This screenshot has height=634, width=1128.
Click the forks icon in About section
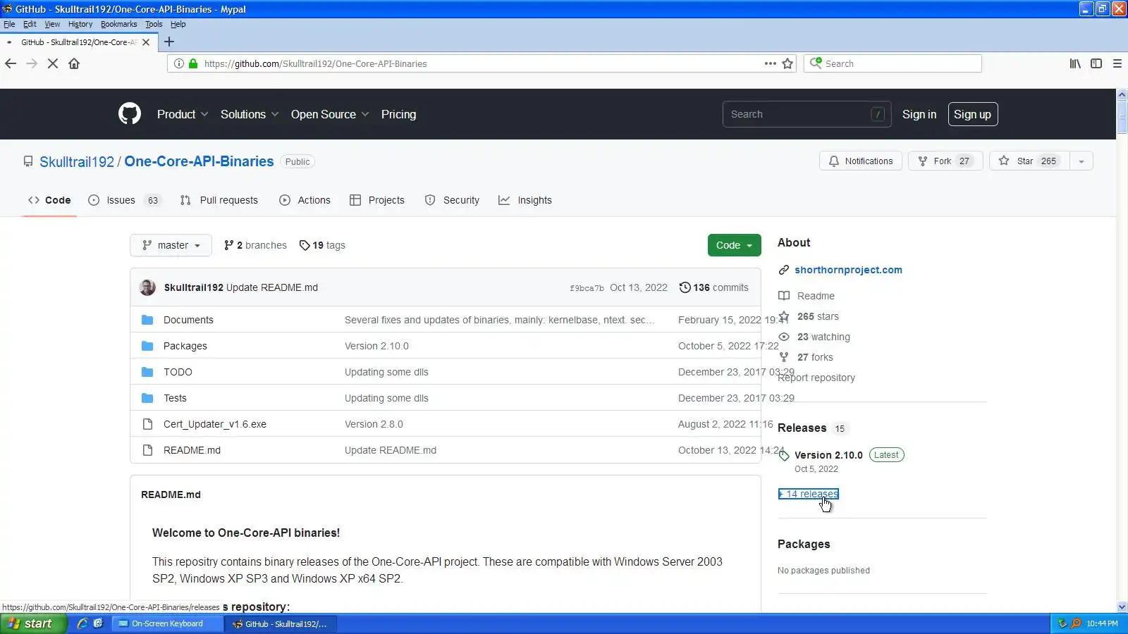(x=784, y=357)
